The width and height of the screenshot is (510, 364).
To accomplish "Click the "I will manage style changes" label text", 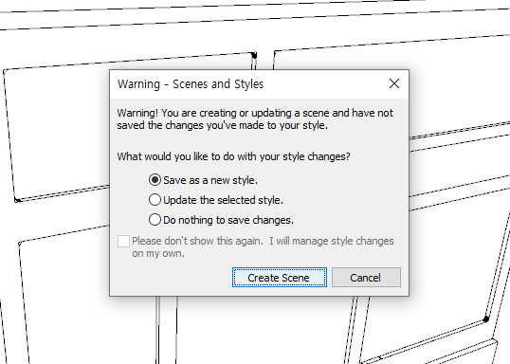I will (x=332, y=241).
